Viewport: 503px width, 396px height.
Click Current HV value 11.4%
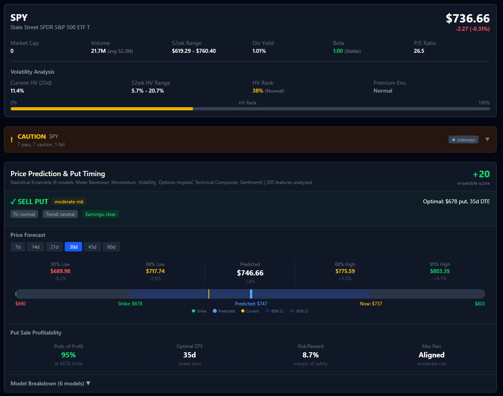17,91
